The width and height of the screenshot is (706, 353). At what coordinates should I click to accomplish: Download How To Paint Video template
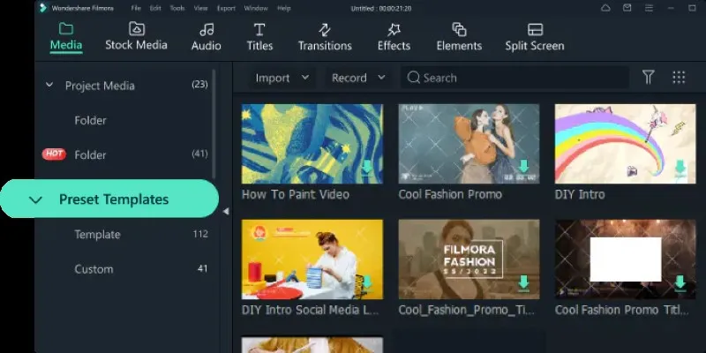pos(367,167)
